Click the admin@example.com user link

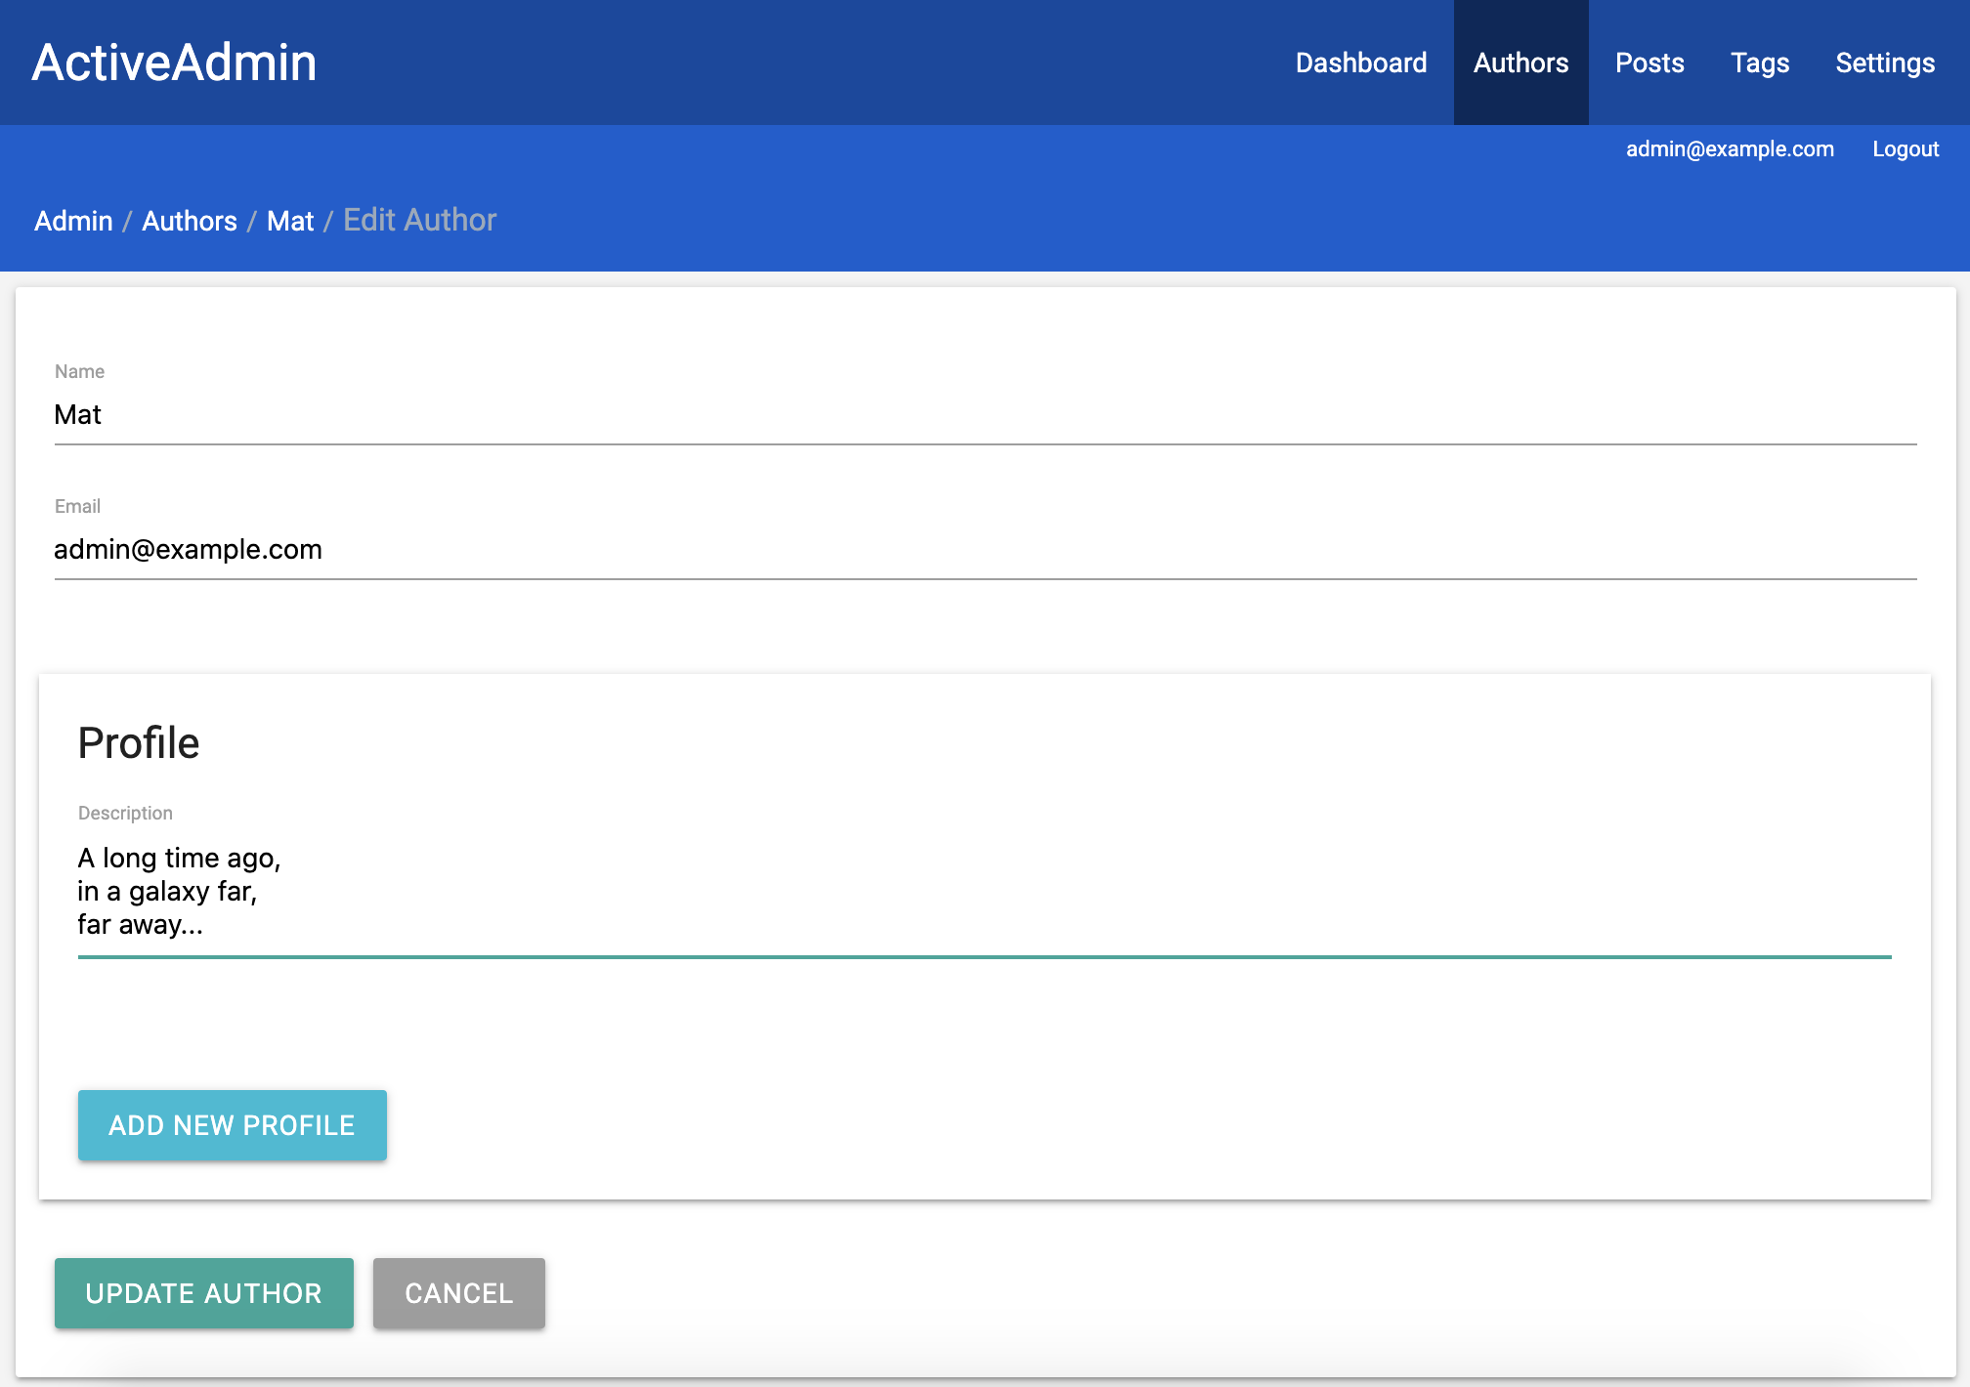pyautogui.click(x=1729, y=148)
